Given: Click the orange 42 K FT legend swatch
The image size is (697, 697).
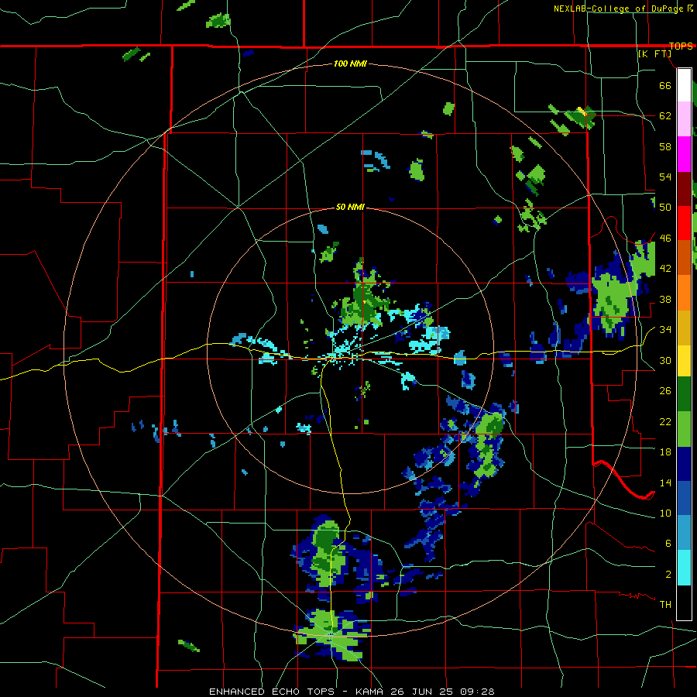Looking at the screenshot, I should (x=684, y=293).
